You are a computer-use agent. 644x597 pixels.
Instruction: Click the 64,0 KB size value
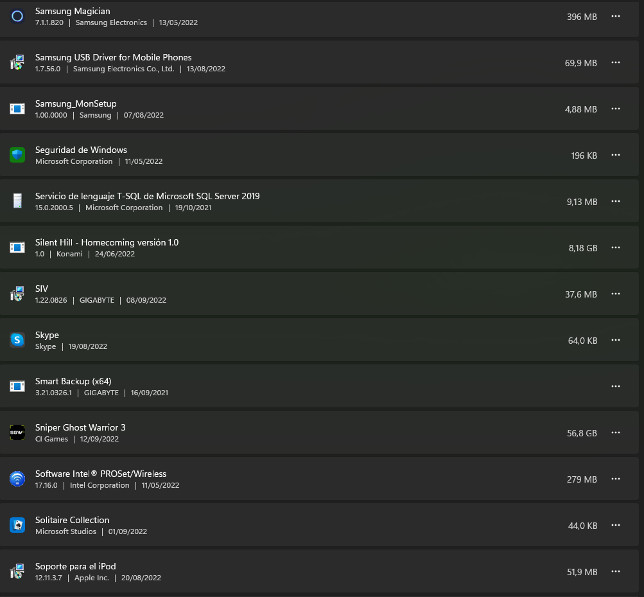click(582, 341)
